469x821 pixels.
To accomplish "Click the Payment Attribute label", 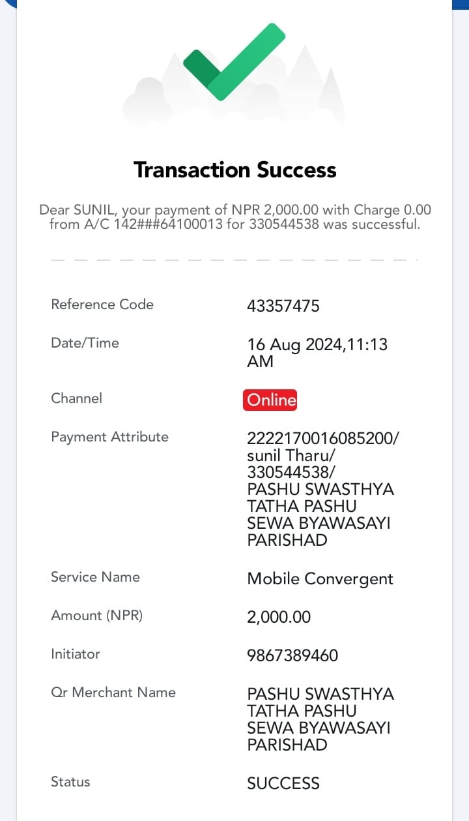I will [109, 437].
